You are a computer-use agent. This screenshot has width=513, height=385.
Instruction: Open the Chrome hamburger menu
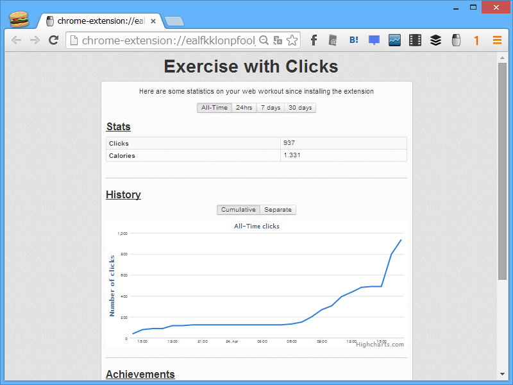(498, 40)
